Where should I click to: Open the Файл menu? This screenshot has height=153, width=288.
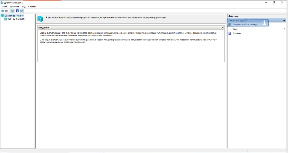(4, 7)
